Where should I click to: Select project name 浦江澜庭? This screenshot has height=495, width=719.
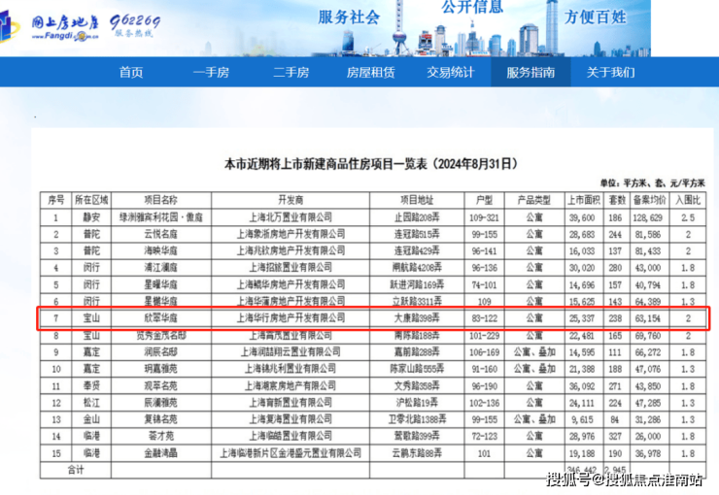(x=160, y=268)
